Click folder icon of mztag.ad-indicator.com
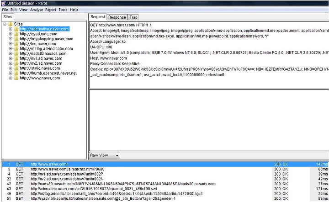Viewport: 329px width, 202px height. (x=16, y=49)
